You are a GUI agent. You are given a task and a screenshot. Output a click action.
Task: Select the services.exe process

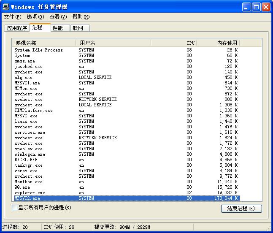pos(127,133)
